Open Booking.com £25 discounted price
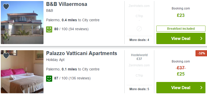The width and height of the screenshot is (207, 94). pyautogui.click(x=181, y=74)
